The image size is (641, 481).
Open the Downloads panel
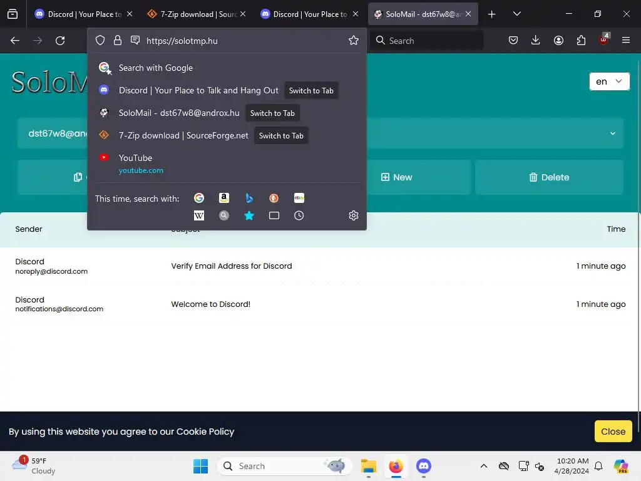pyautogui.click(x=536, y=40)
